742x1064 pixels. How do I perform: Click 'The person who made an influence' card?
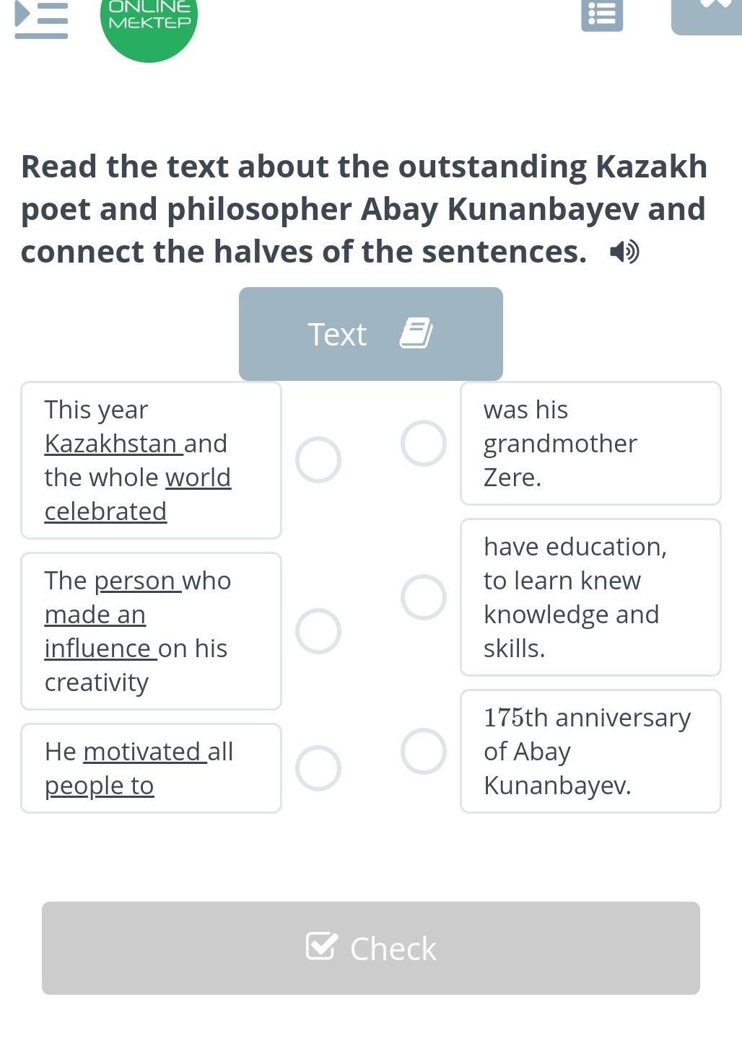151,631
